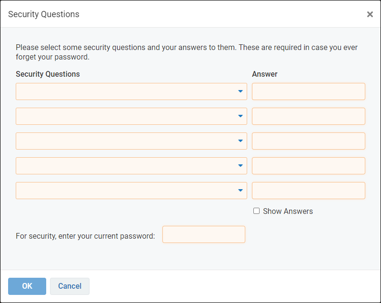Image resolution: width=381 pixels, height=303 pixels.
Task: Click the Cancel button
Action: point(70,286)
